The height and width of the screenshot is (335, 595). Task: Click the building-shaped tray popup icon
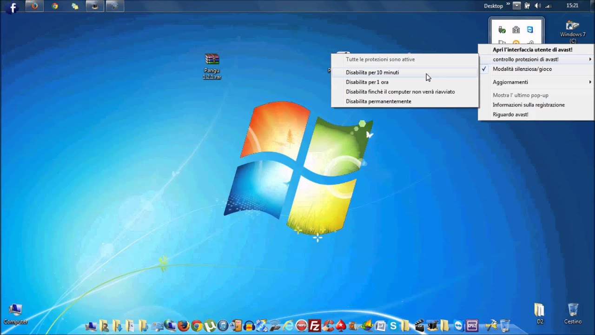tap(516, 30)
